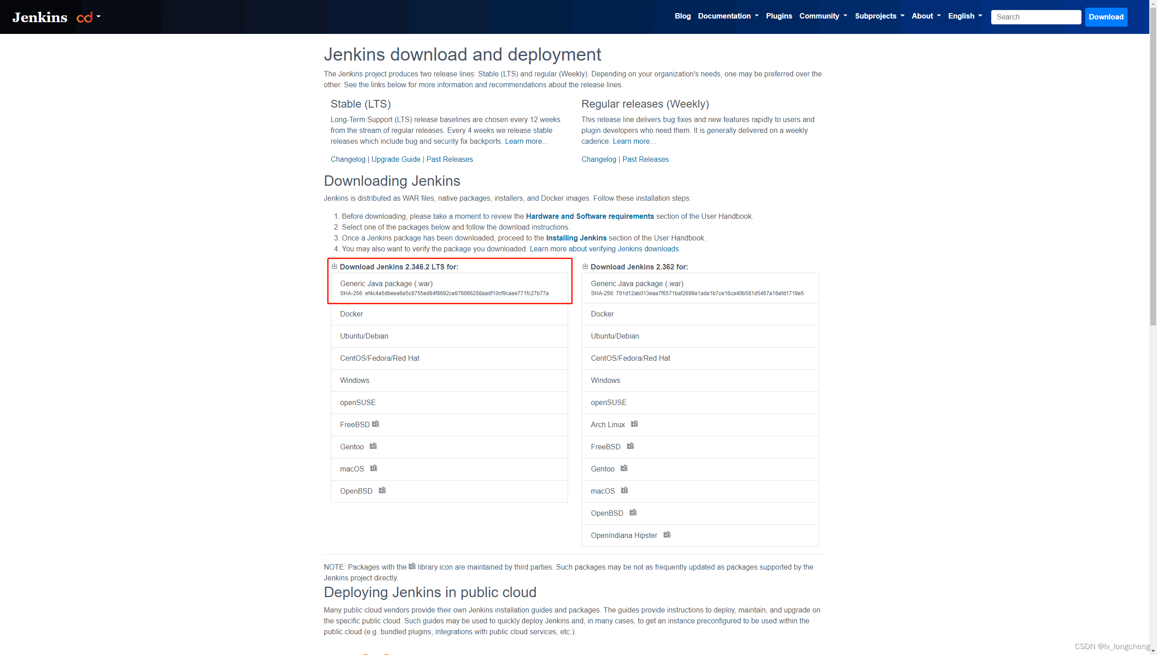The height and width of the screenshot is (655, 1157).
Task: Click library icon next to OpenIndiana Hipster
Action: [x=667, y=535]
